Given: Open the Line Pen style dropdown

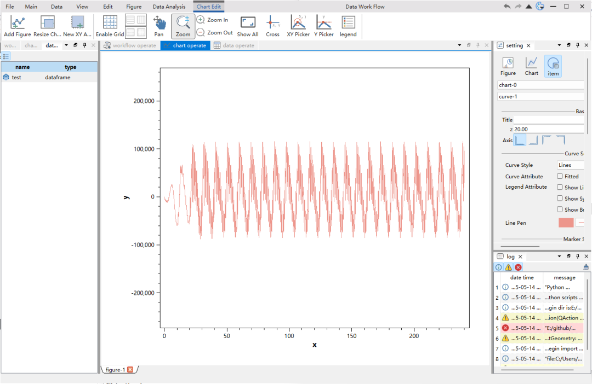Looking at the screenshot, I should [x=580, y=223].
